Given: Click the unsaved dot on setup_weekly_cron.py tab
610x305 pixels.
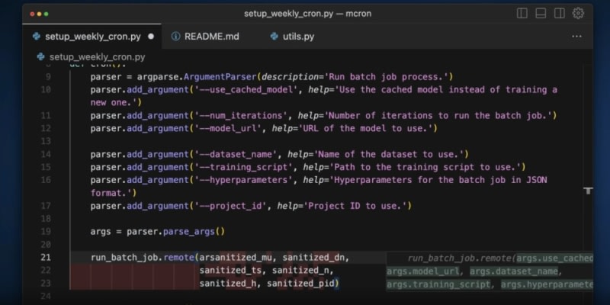Looking at the screenshot, I should click(x=150, y=36).
